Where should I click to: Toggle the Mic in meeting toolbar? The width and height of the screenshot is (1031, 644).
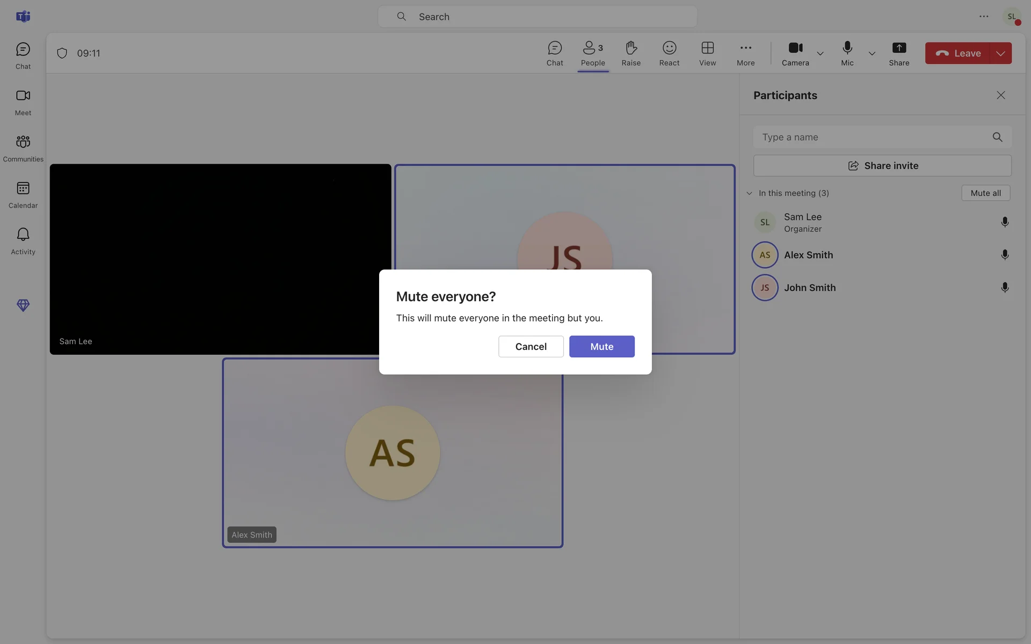(x=847, y=53)
